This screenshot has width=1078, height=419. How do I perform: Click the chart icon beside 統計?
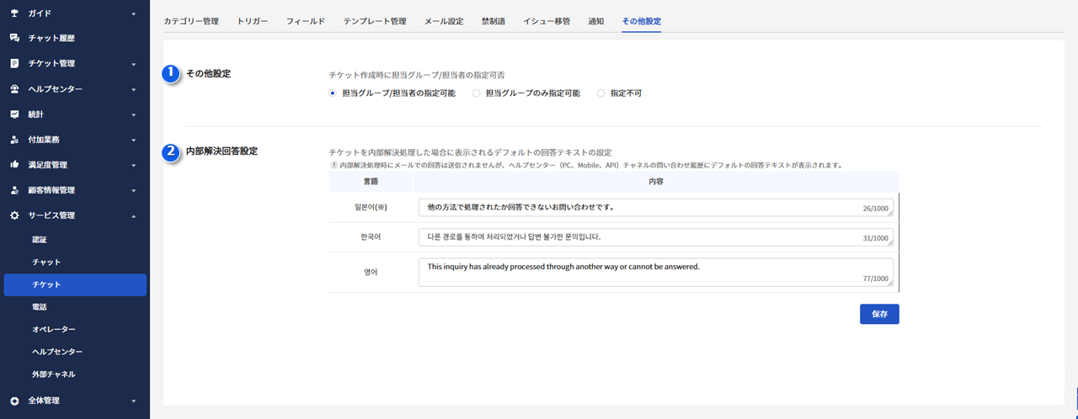coord(14,114)
